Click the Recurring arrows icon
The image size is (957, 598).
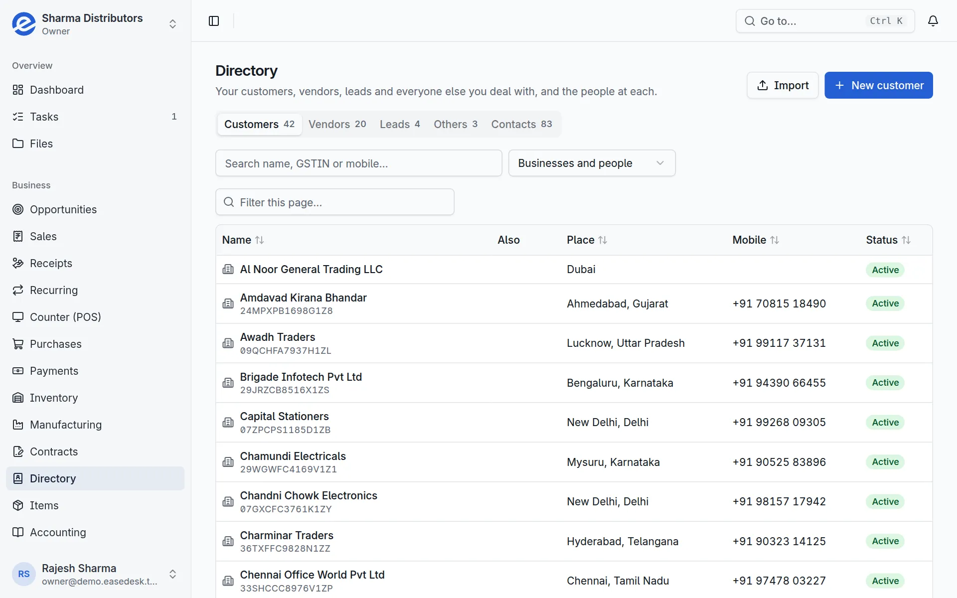(18, 290)
